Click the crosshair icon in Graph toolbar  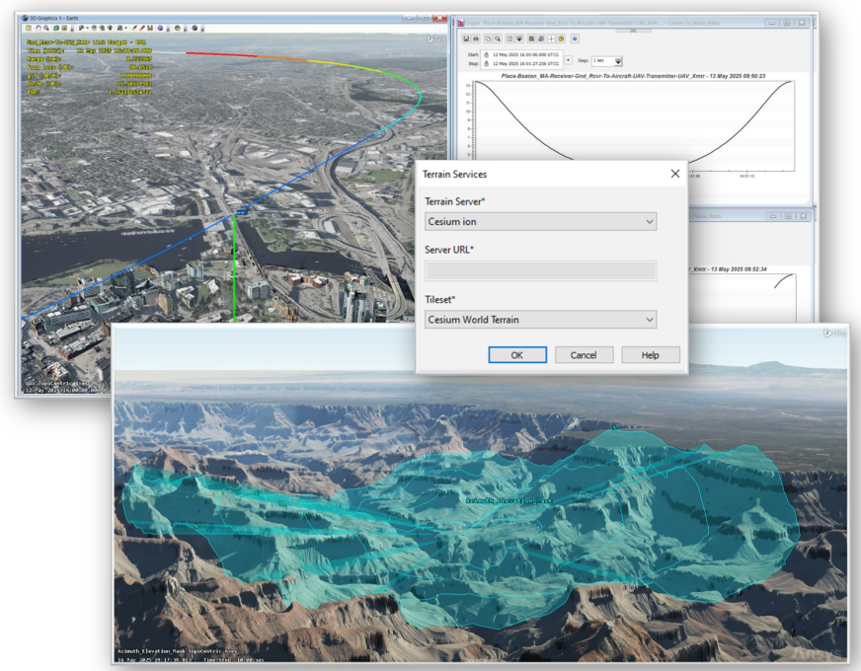(552, 38)
